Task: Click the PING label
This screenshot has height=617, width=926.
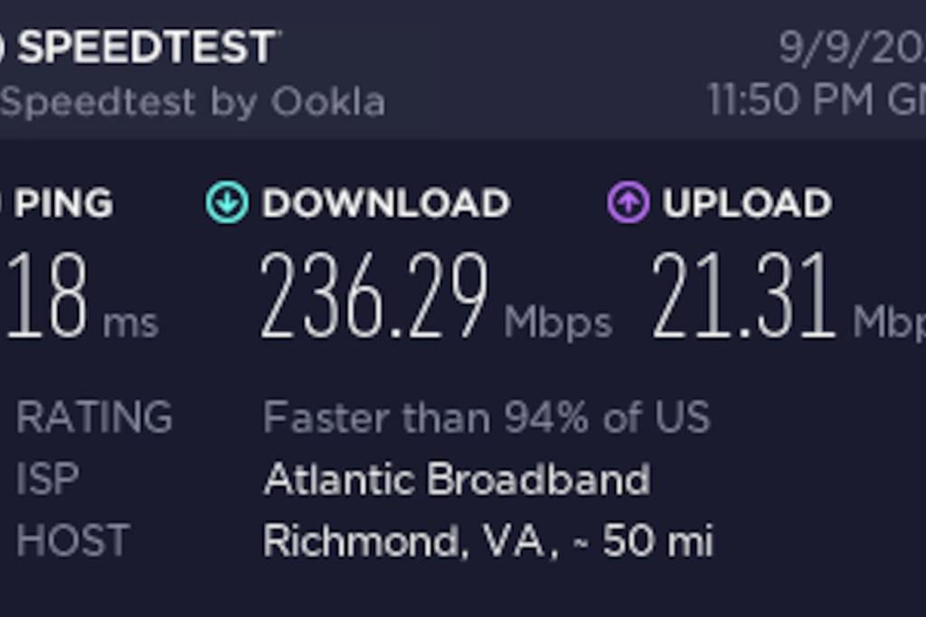Action: click(63, 203)
